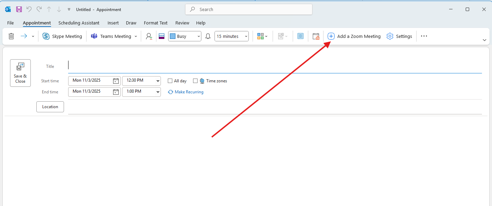Viewport: 492px width, 206px height.
Task: Click the Save disk icon in title bar
Action: (19, 9)
